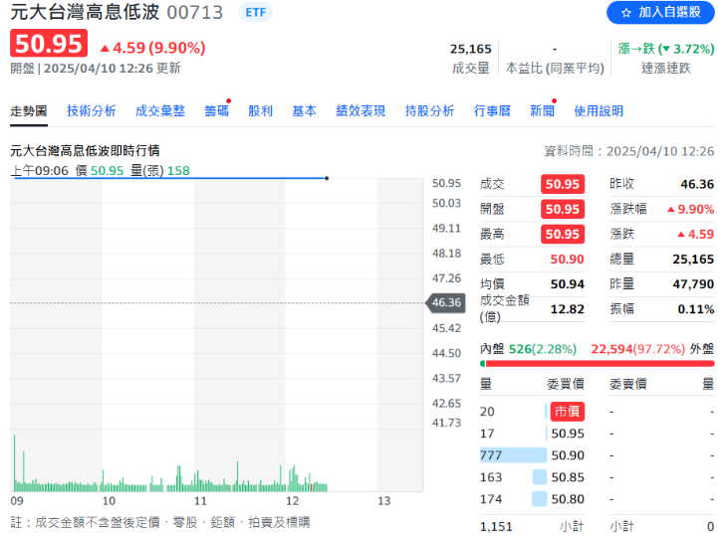This screenshot has height=536, width=725.
Task: Open the 使用說明 tab
Action: coord(599,111)
